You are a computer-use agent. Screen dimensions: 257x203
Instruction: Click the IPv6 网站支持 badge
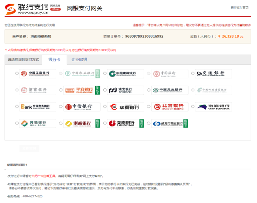tap(55, 8)
